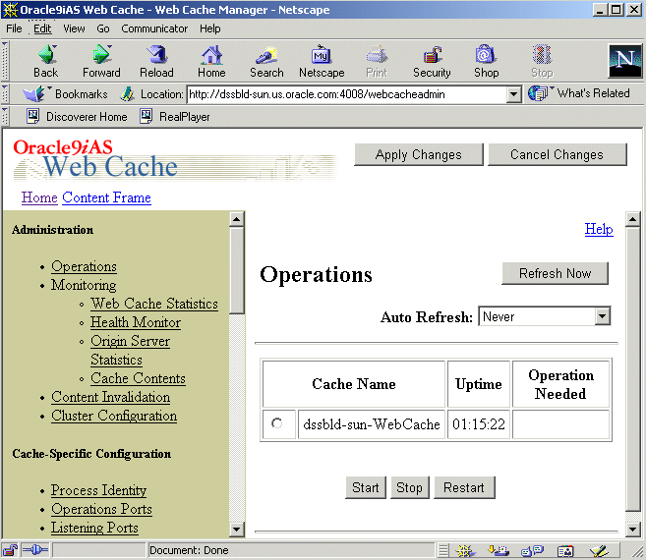This screenshot has height=560, width=646.
Task: Click the Monitoring heading in the sidebar
Action: pyautogui.click(x=84, y=285)
